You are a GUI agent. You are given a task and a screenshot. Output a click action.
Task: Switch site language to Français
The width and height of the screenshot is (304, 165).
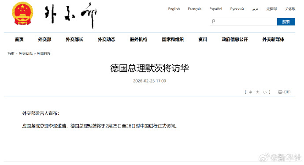[194, 9]
